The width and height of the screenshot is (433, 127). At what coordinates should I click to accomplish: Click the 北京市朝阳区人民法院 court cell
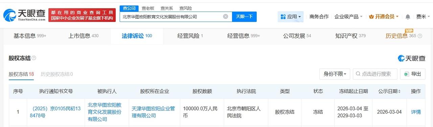click(x=246, y=112)
